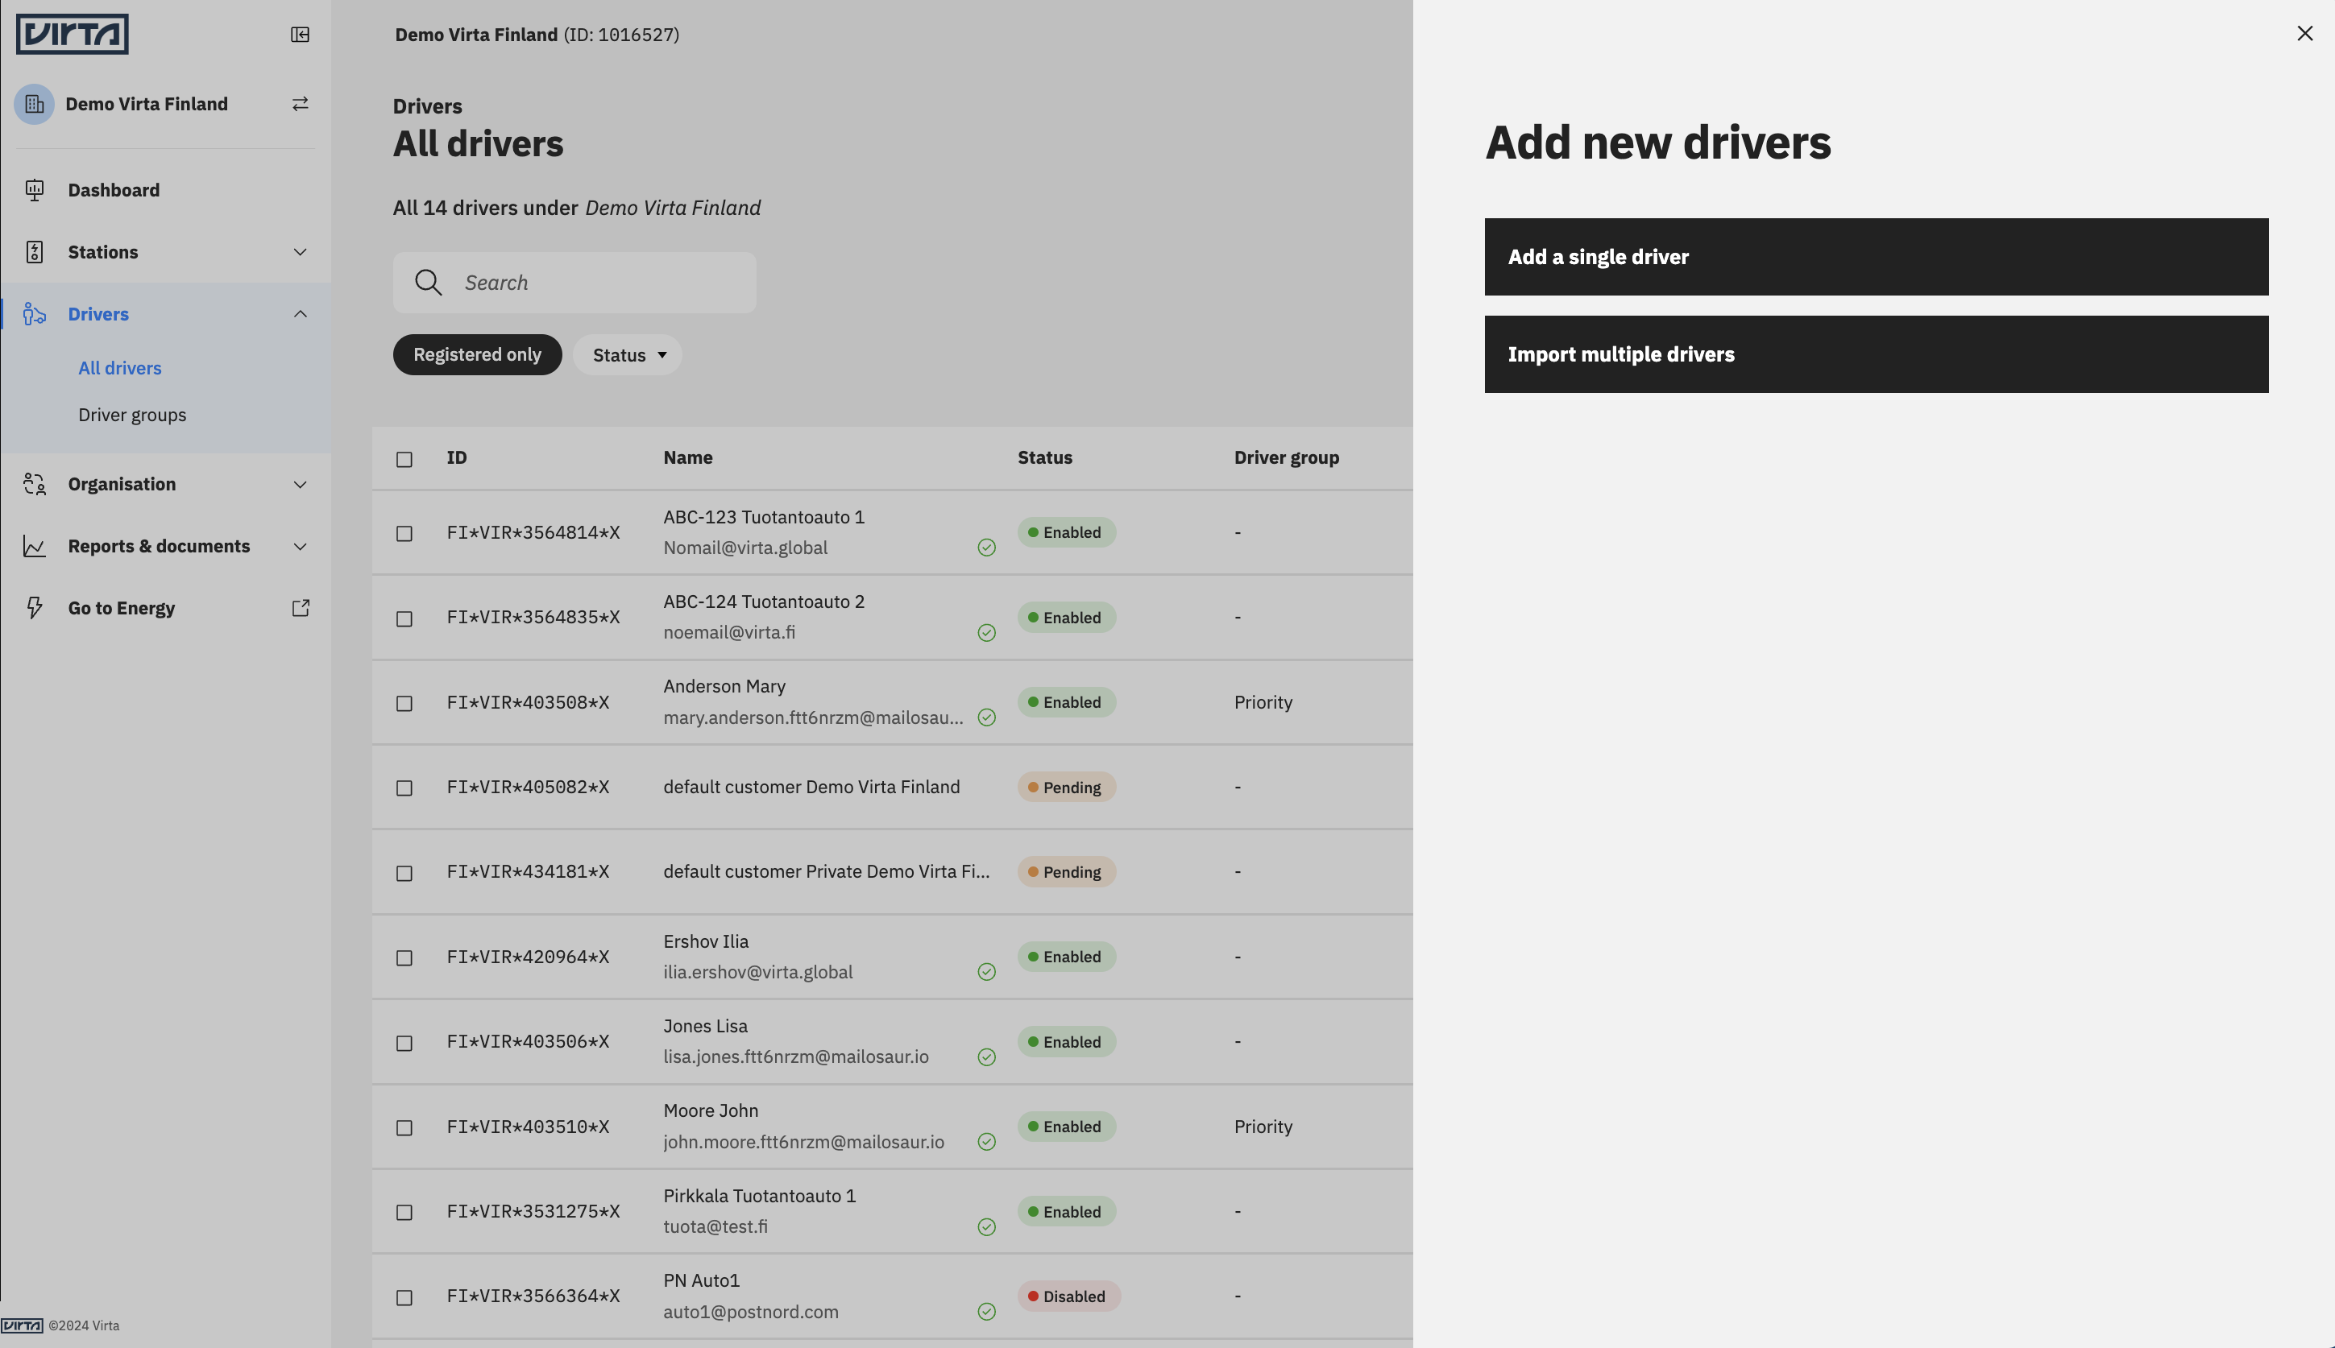Screen dimensions: 2335x1348
Task: Click Add a single driver
Action: (1876, 256)
